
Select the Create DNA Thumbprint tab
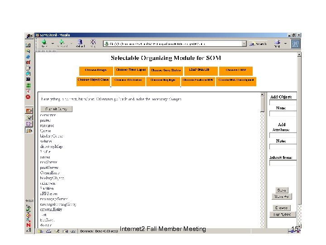tap(236, 82)
